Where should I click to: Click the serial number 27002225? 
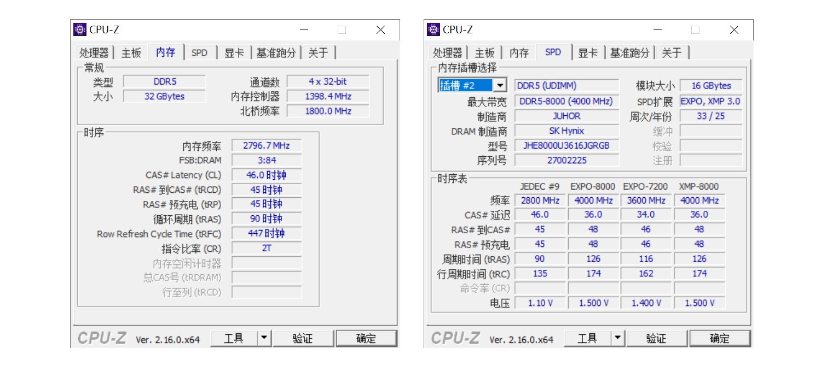(567, 161)
